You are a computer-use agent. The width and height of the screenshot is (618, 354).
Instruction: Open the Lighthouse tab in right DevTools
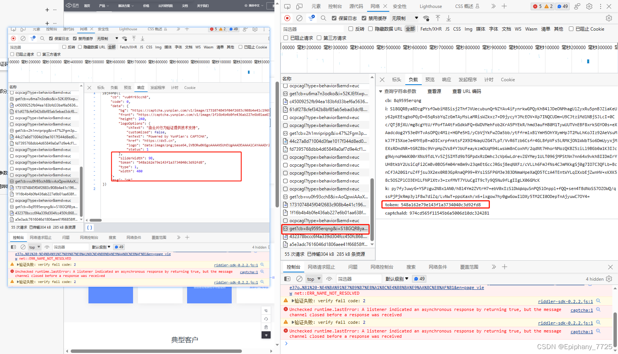pyautogui.click(x=431, y=6)
